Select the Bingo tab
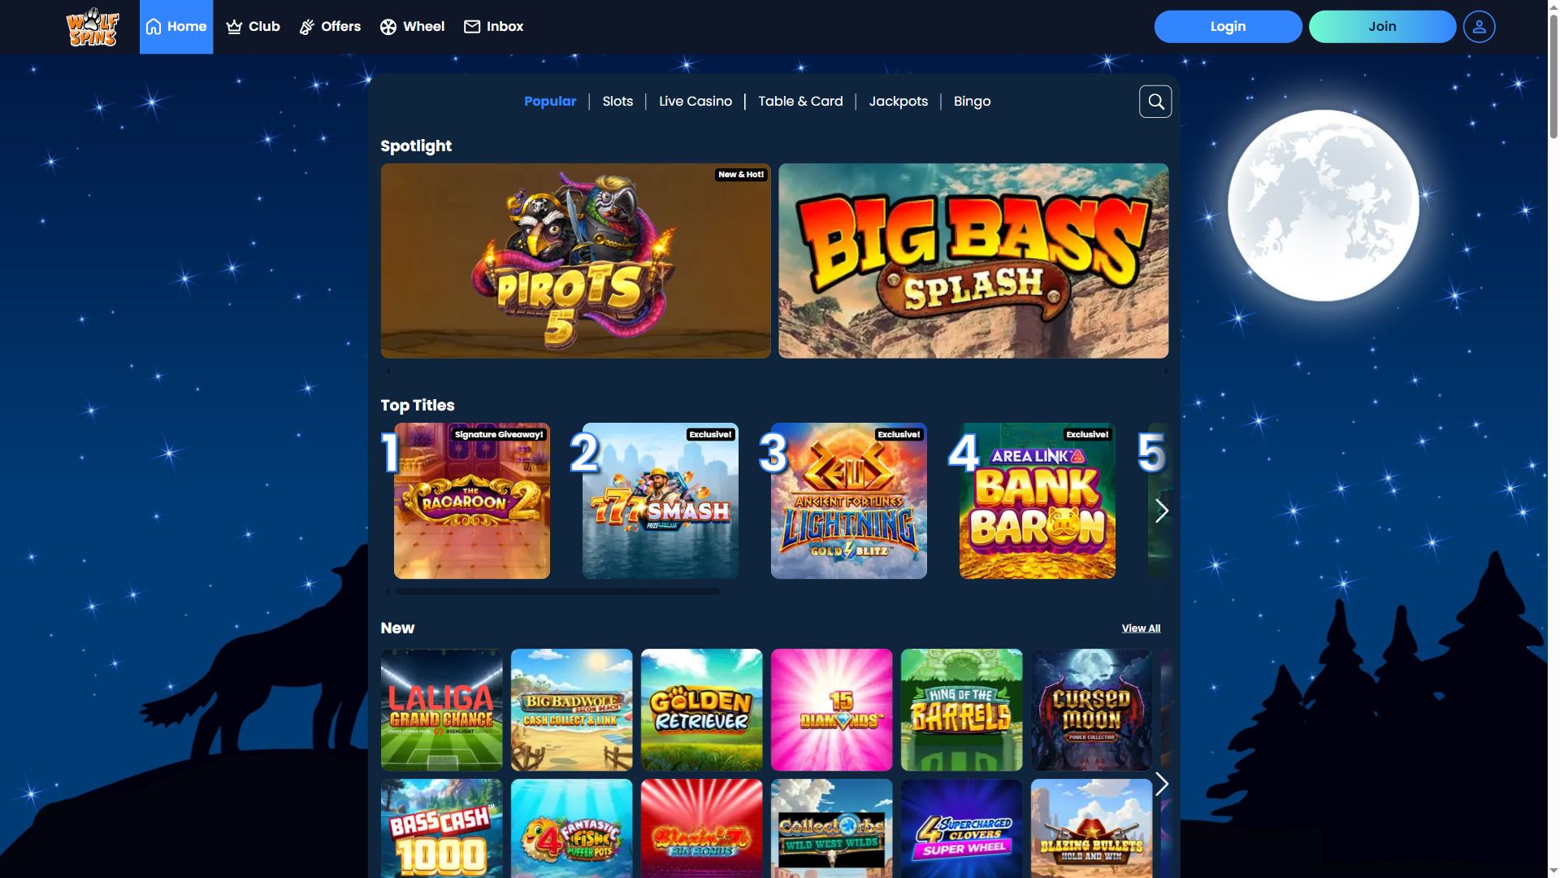Viewport: 1560px width, 878px height. coord(972,102)
